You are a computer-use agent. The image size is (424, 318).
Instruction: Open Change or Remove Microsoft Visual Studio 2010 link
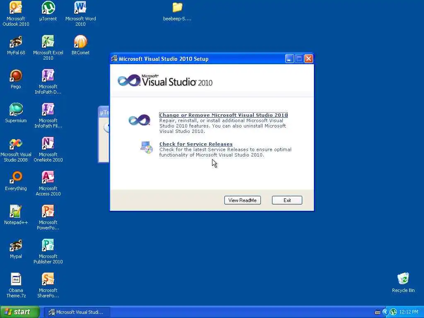pos(223,115)
